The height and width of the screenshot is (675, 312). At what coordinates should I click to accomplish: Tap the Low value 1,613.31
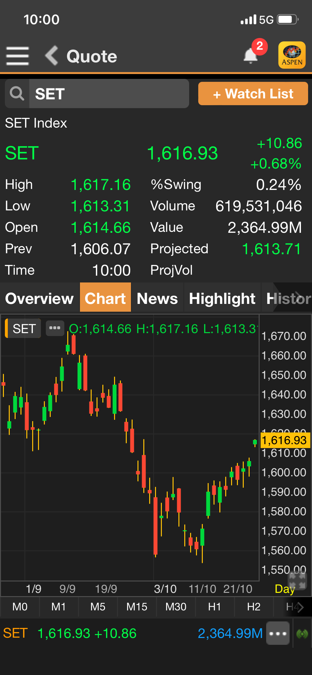(100, 206)
